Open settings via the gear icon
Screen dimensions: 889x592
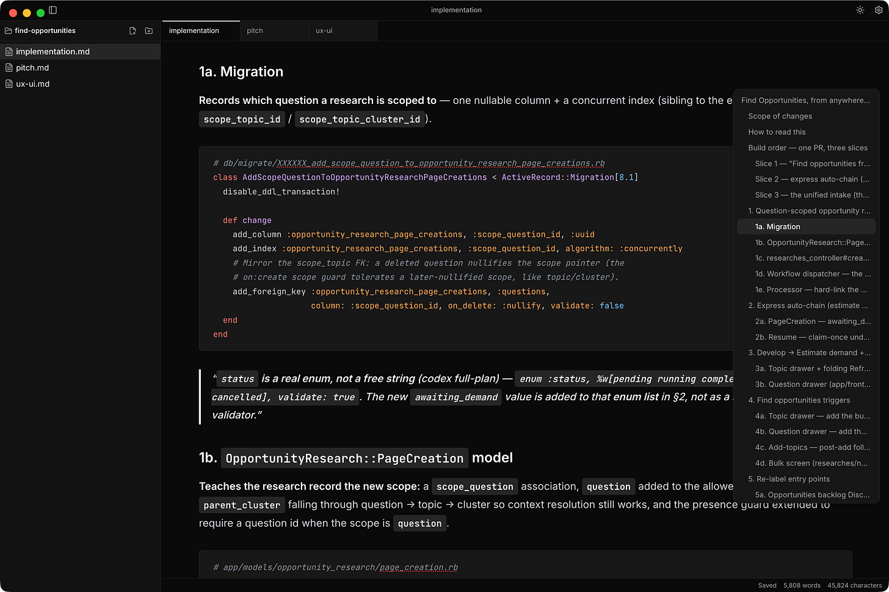pos(879,10)
